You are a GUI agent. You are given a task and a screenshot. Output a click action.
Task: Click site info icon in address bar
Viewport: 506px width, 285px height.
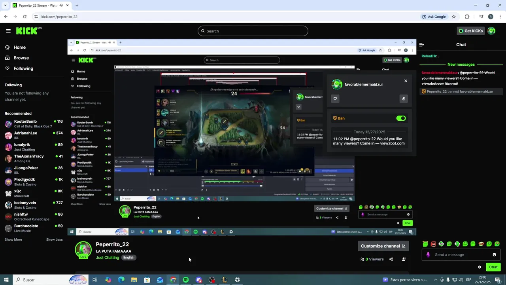click(x=36, y=17)
